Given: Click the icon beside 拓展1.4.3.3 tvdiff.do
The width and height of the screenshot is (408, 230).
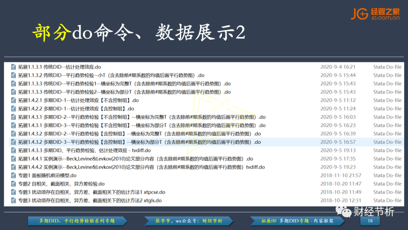Looking at the screenshot, I should [14, 151].
